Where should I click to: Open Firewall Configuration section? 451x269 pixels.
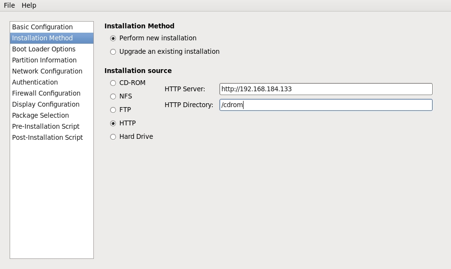[52, 93]
